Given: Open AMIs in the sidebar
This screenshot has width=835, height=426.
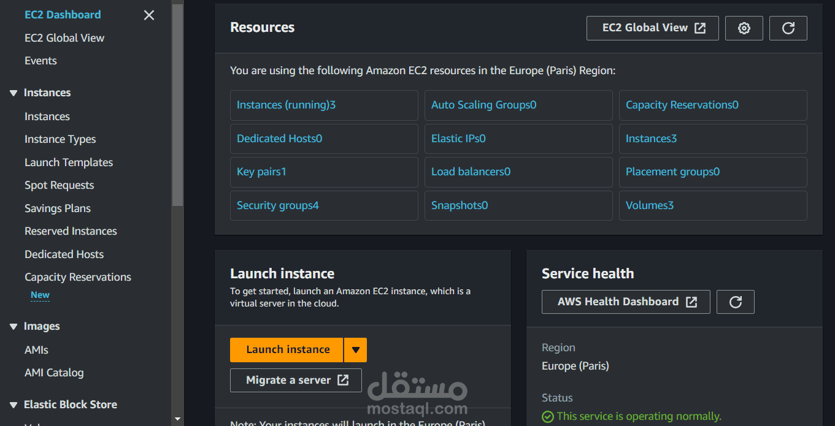Looking at the screenshot, I should pyautogui.click(x=36, y=350).
